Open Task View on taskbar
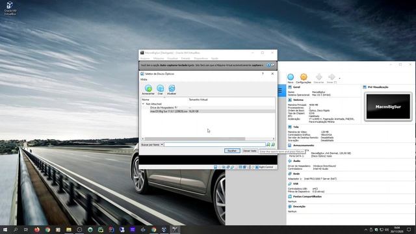Viewport: 416px width, 234px height. coord(26,229)
